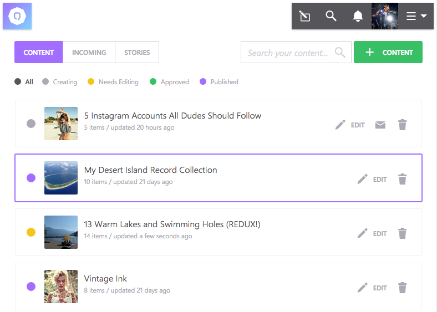The width and height of the screenshot is (437, 312).
Task: Filter content by Published status
Action: pos(219,82)
